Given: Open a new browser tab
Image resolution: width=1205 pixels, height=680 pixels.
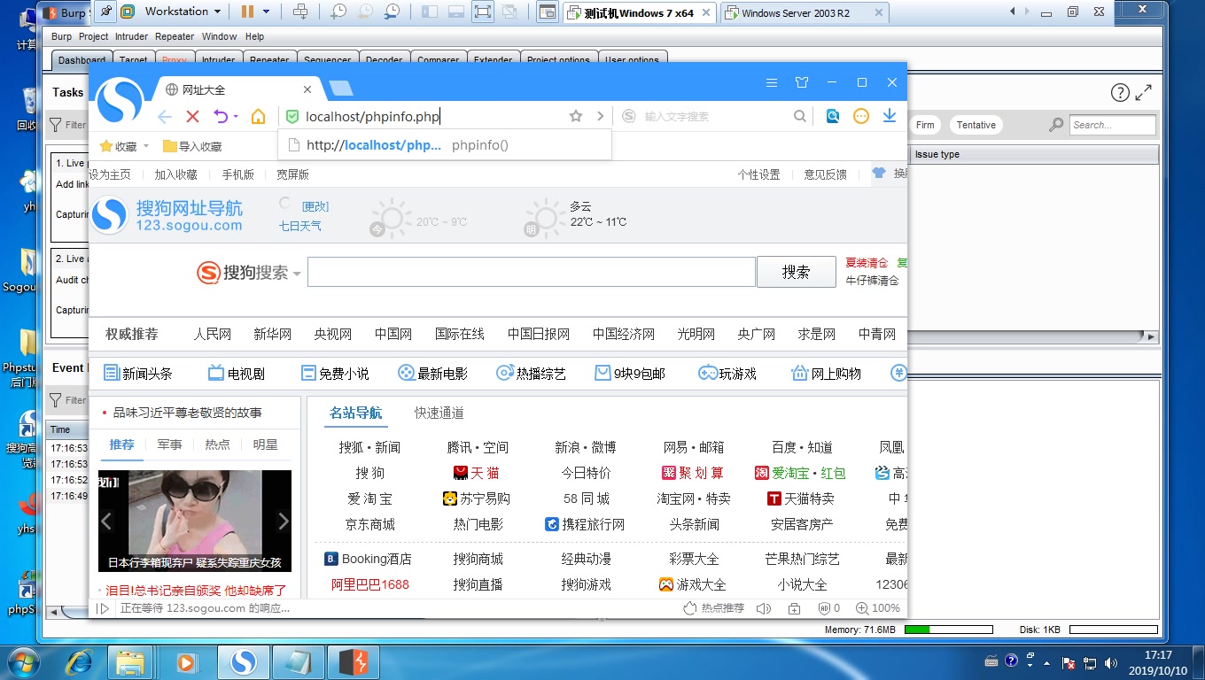Looking at the screenshot, I should [340, 88].
